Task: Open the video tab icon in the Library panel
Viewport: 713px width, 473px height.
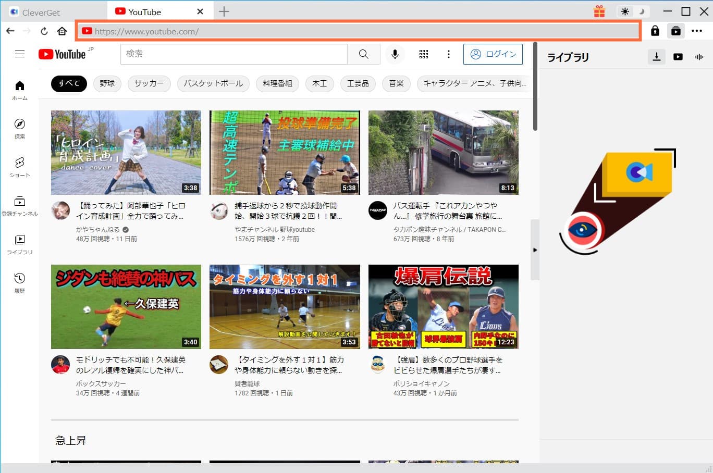Action: [x=678, y=57]
